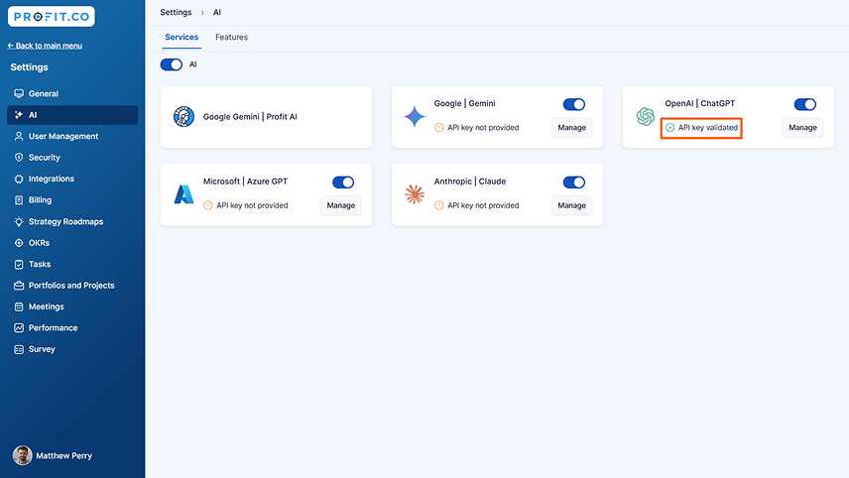
Task: Switch off the Microsoft Azure GPT toggle
Action: [x=343, y=182]
